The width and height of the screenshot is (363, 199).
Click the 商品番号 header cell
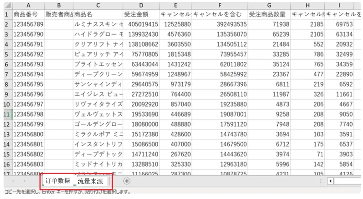point(28,14)
